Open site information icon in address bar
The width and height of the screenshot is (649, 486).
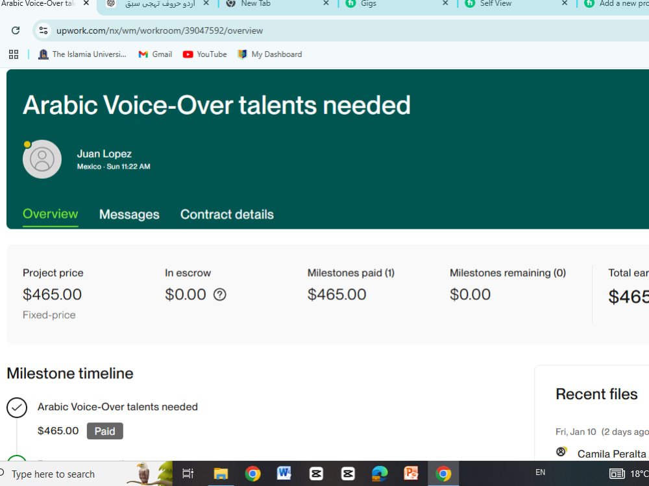(43, 30)
